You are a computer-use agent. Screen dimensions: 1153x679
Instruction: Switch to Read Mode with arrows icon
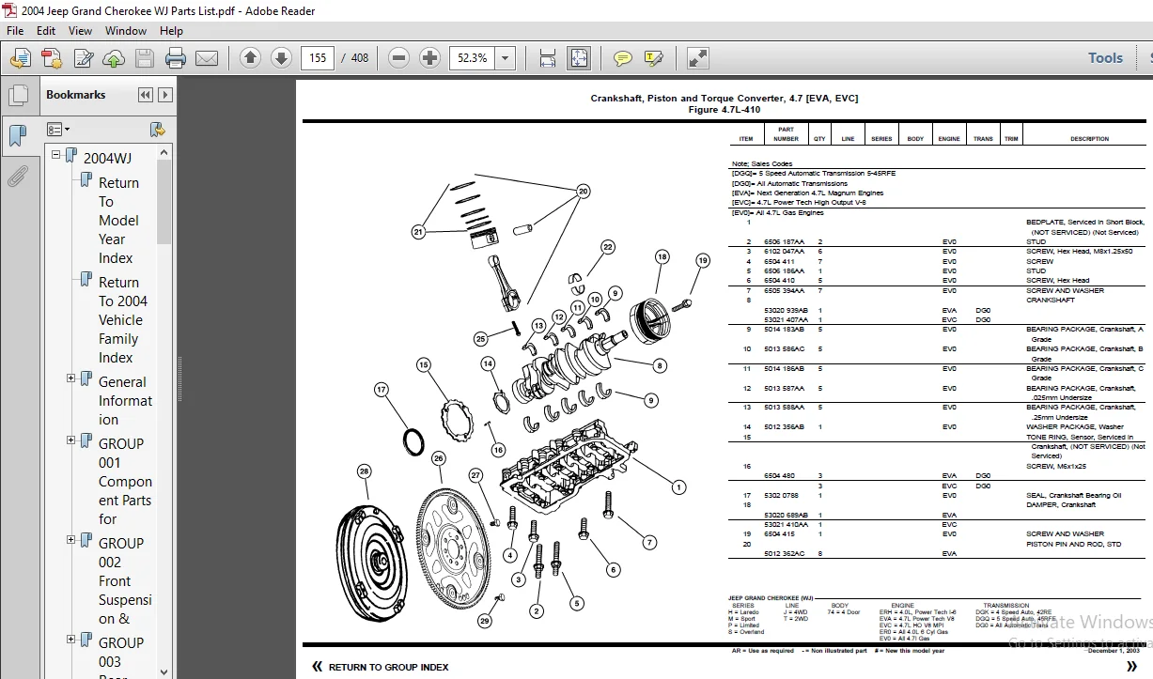point(698,58)
